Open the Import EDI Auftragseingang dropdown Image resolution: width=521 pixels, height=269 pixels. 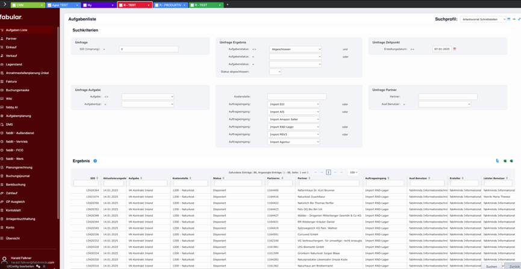coord(294,104)
